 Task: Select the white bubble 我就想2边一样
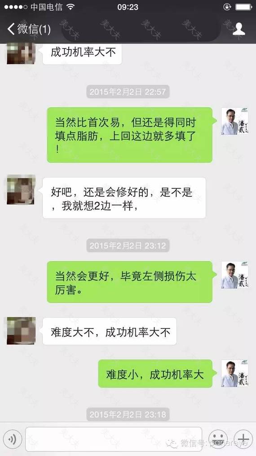pyautogui.click(x=124, y=198)
